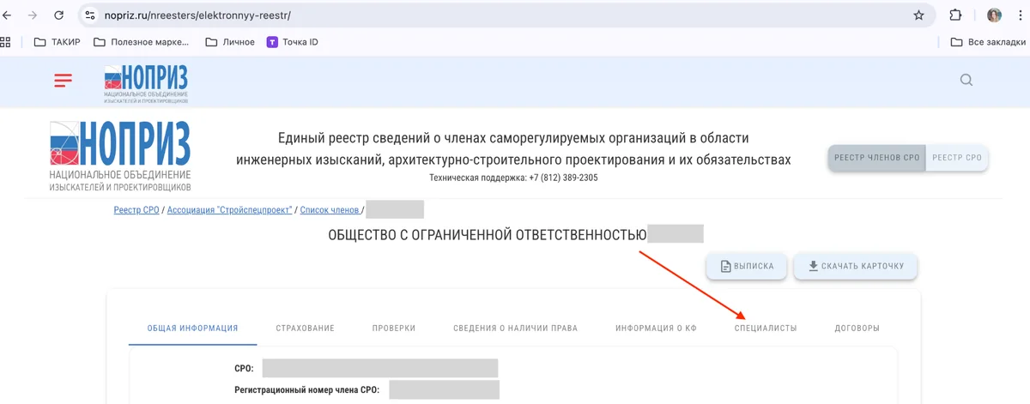
Task: Switch to РЕЕСТР ЧЛЕНОВ СРО toggle
Action: 876,158
